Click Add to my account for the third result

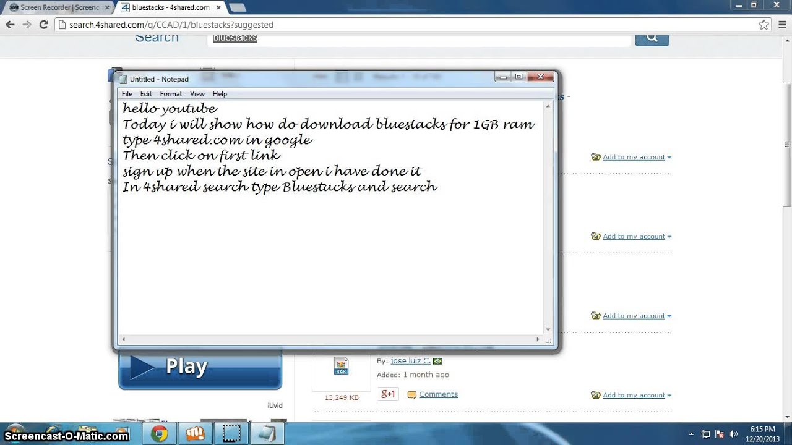click(x=634, y=316)
